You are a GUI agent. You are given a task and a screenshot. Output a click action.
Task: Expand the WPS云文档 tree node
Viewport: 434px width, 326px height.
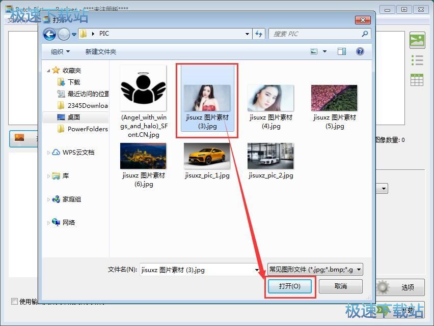(48, 153)
